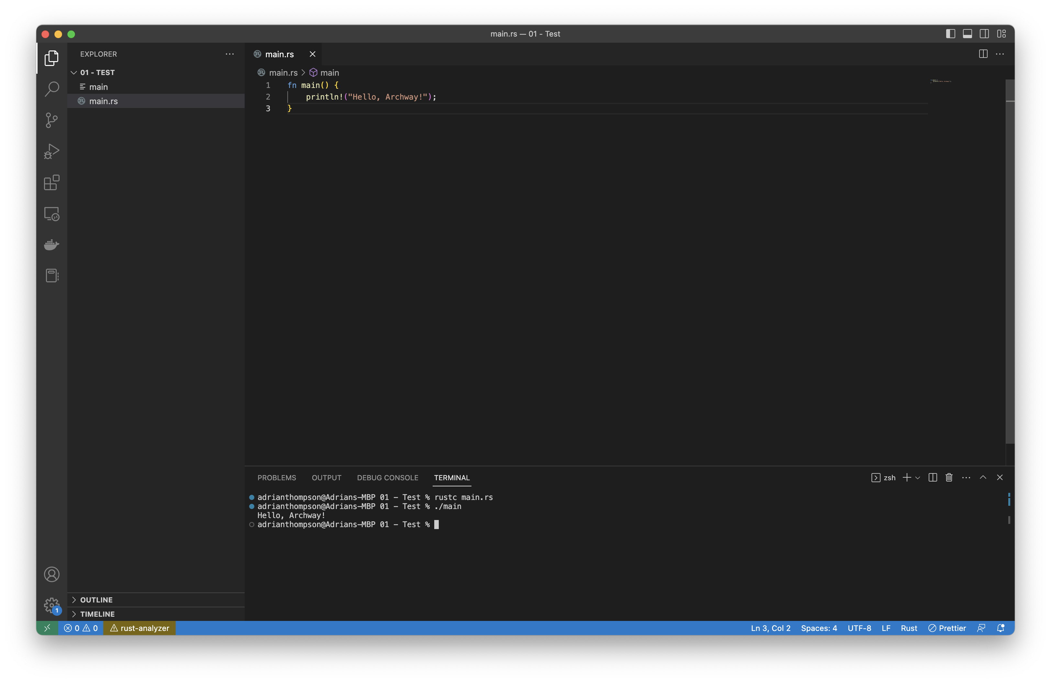Click the editor vertical scrollbar
Screen dimensions: 1051x683
click(1010, 265)
